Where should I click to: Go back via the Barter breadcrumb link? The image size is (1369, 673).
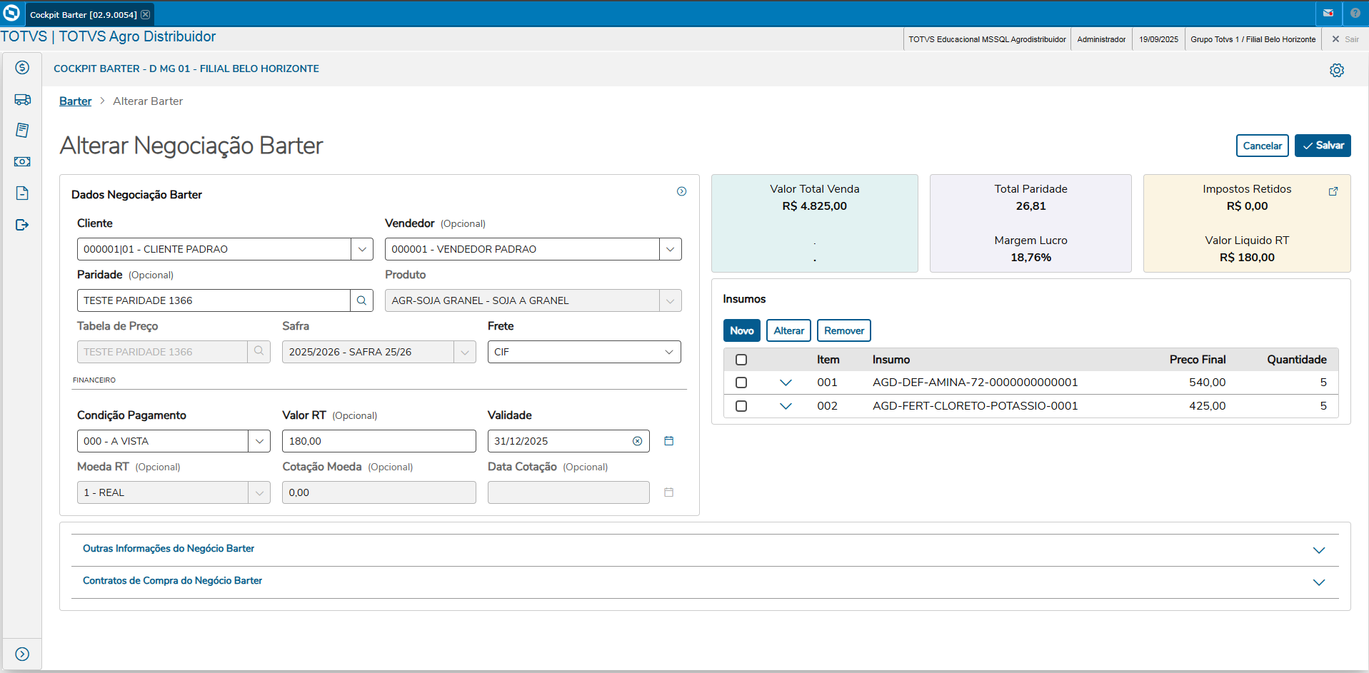(75, 101)
